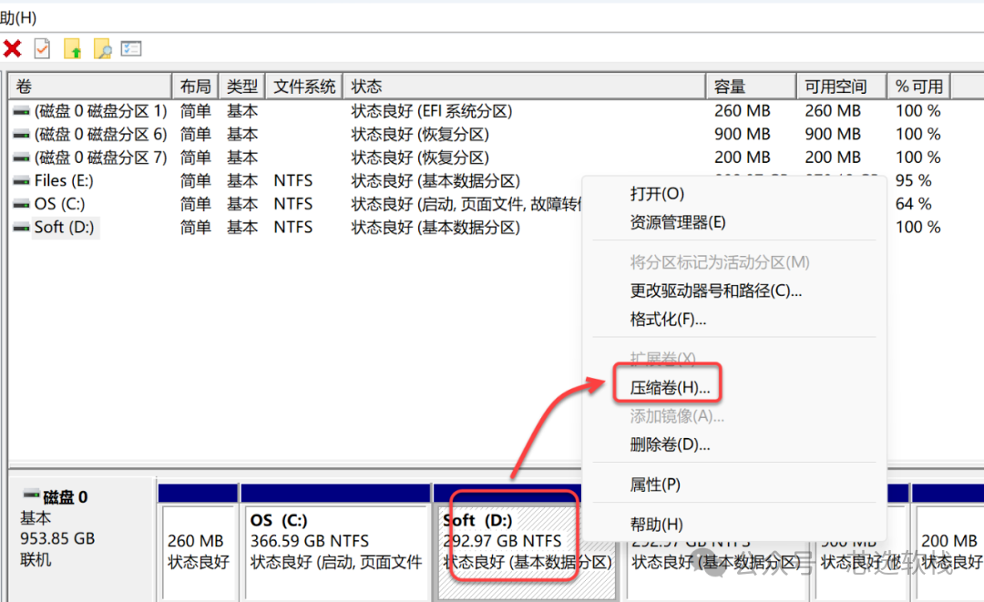
Task: Click the checkmark properties toolbar icon
Action: 42,48
